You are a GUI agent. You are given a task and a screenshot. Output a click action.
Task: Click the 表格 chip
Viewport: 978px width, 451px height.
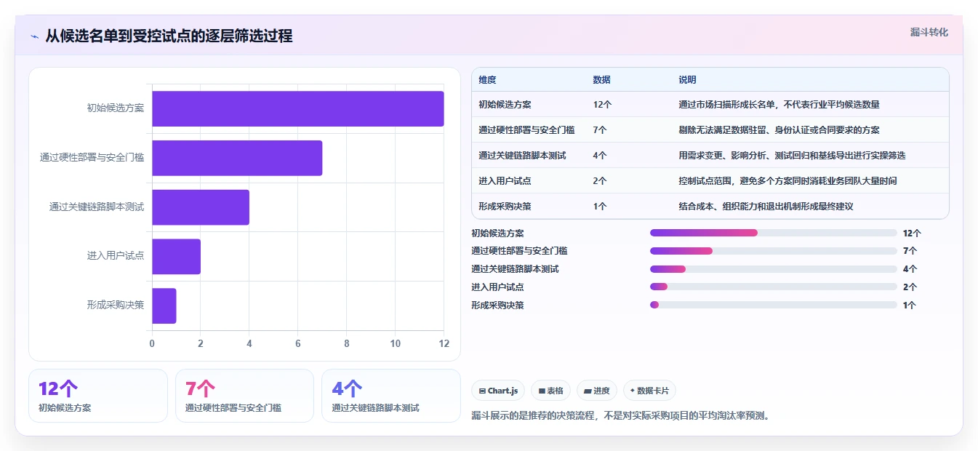(x=551, y=391)
